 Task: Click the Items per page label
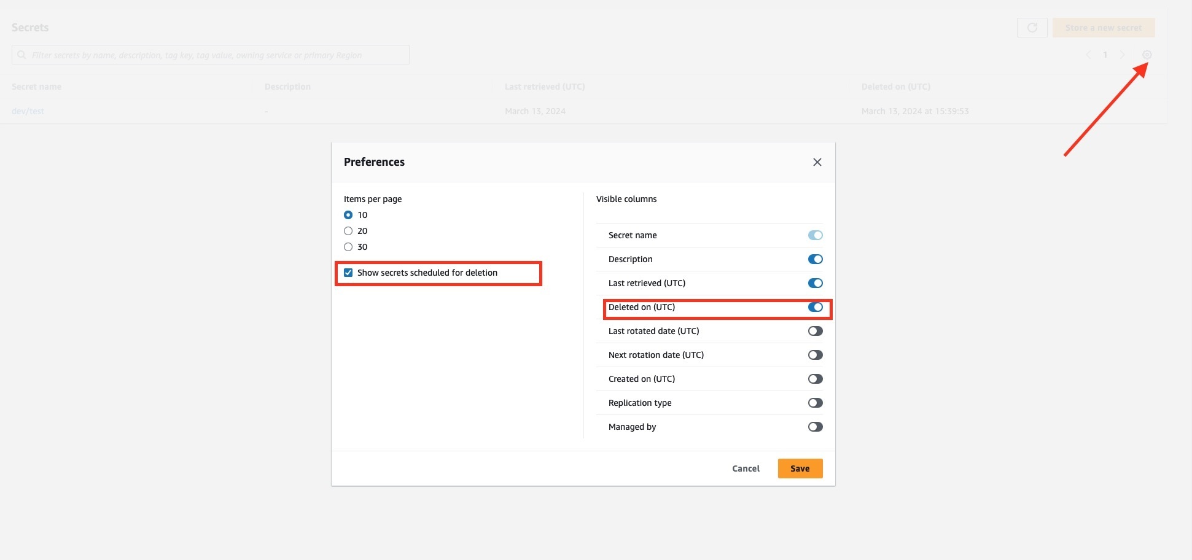373,199
